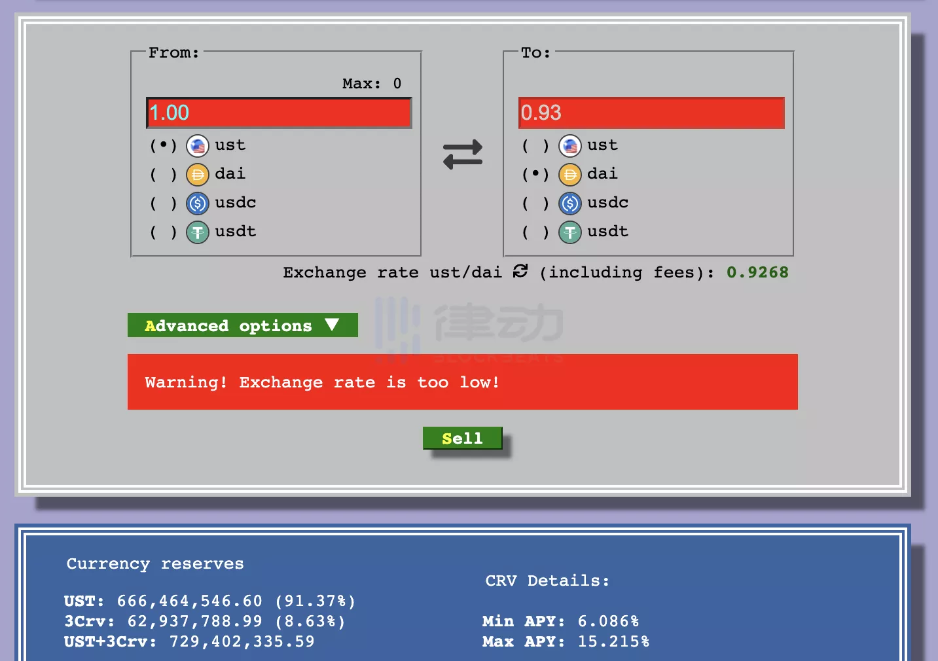The height and width of the screenshot is (661, 938).
Task: Select ust radio button in To panel
Action: pos(535,146)
